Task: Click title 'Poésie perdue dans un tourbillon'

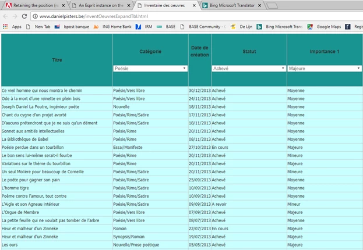Action: (33, 147)
